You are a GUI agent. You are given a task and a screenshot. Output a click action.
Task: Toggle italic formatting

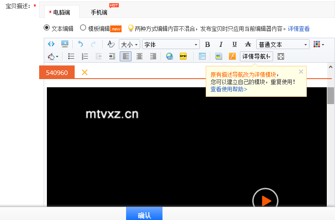(221, 45)
